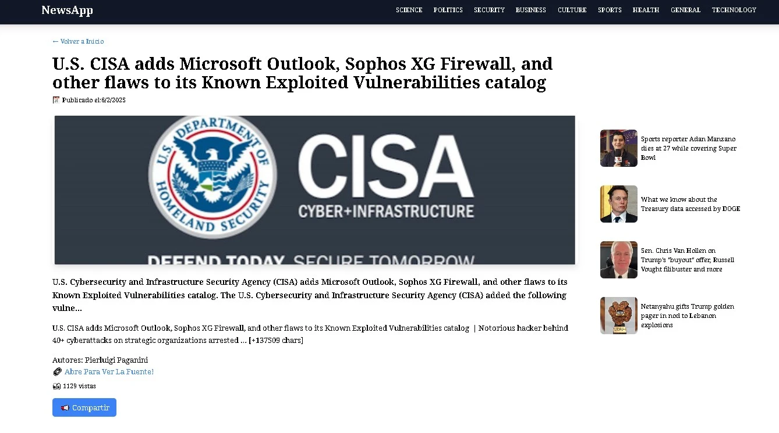This screenshot has width=779, height=433.
Task: Click the views icon next to 1129 vistas
Action: tap(56, 386)
